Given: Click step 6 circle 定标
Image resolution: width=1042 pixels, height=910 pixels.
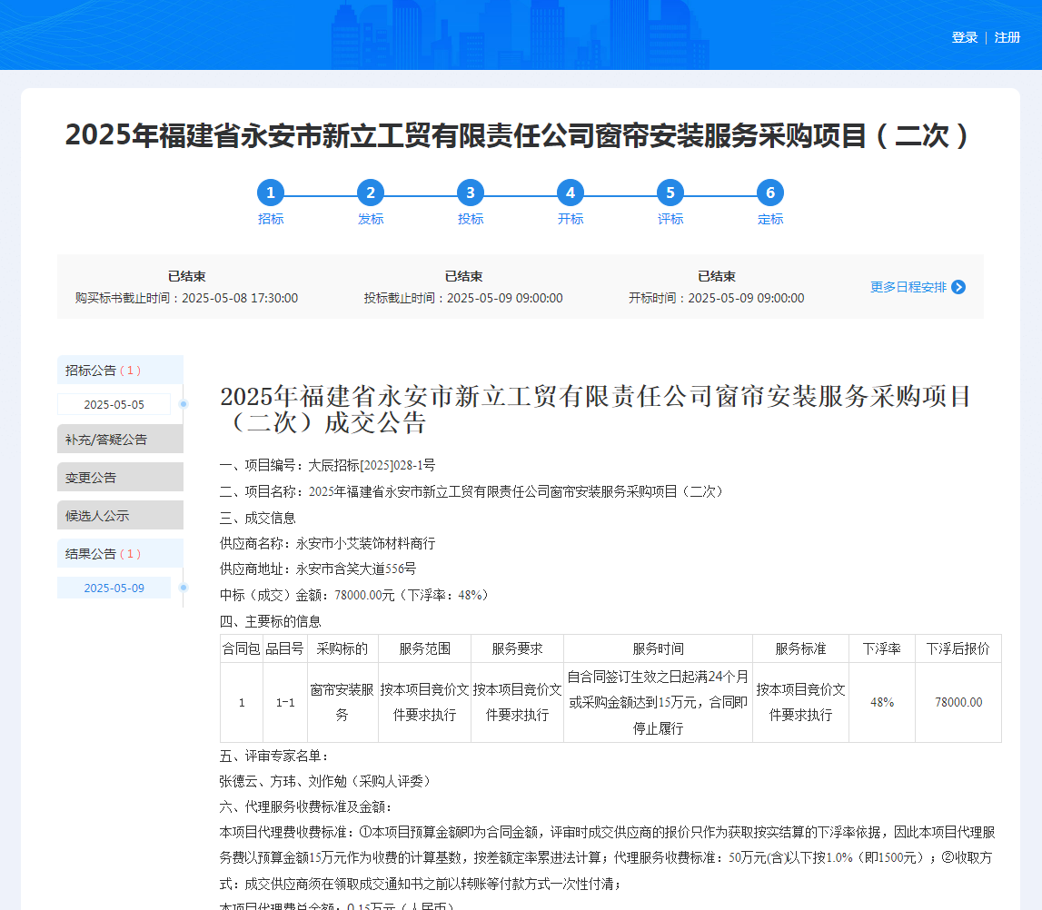Looking at the screenshot, I should [x=770, y=193].
